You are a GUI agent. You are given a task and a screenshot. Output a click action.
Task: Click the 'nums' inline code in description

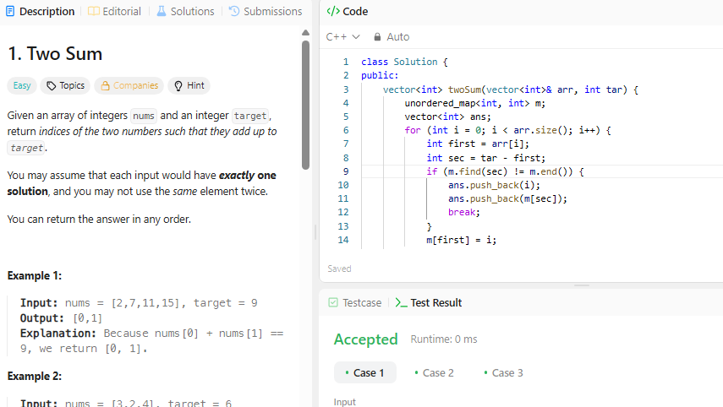[144, 116]
